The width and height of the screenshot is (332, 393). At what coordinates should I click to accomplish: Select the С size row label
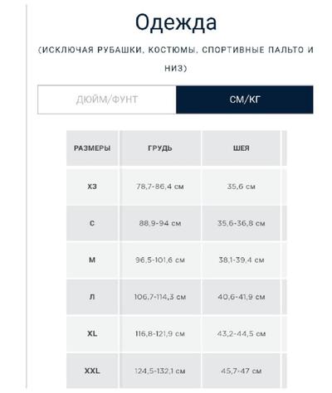92,223
